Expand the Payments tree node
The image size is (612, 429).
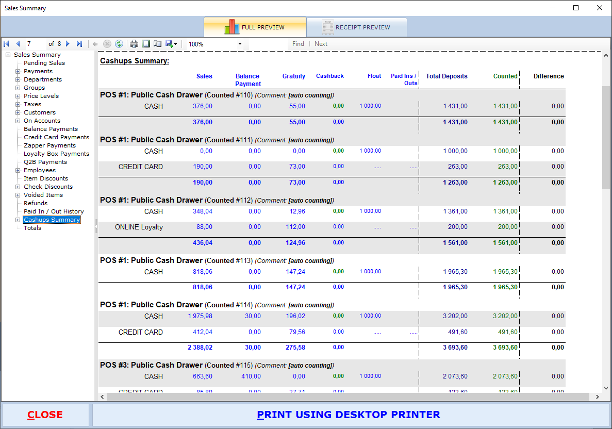[18, 71]
